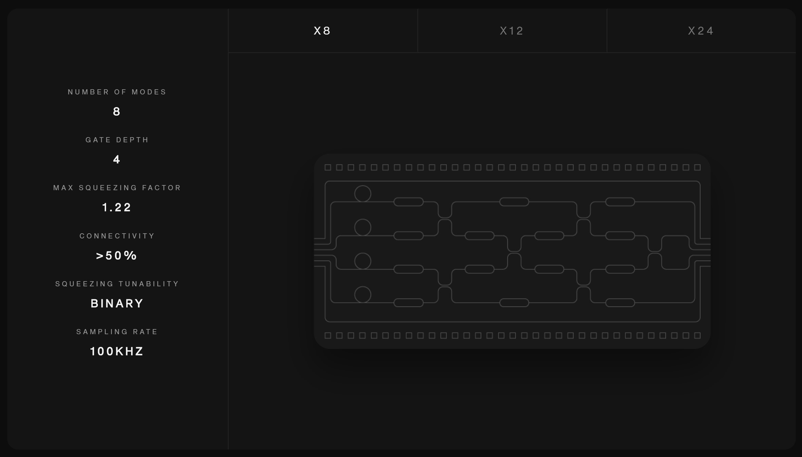This screenshot has width=802, height=457.
Task: Click the GATE DEPTH label
Action: click(x=117, y=140)
